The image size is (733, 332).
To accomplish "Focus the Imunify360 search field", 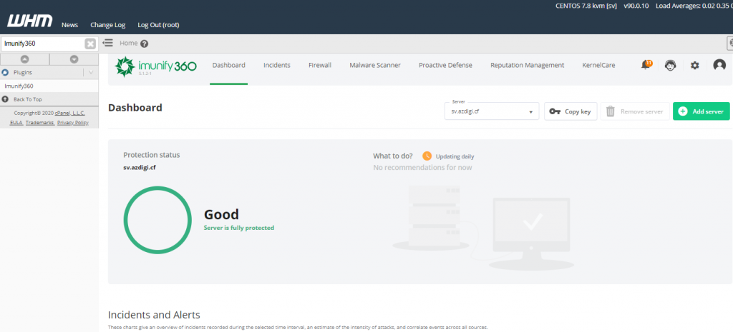I will (x=44, y=44).
